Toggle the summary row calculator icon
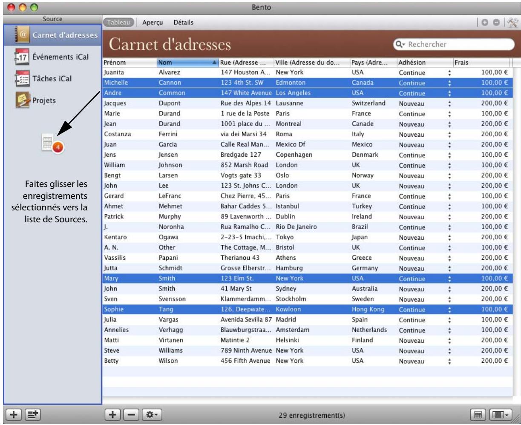The height and width of the screenshot is (425, 521). (x=479, y=414)
